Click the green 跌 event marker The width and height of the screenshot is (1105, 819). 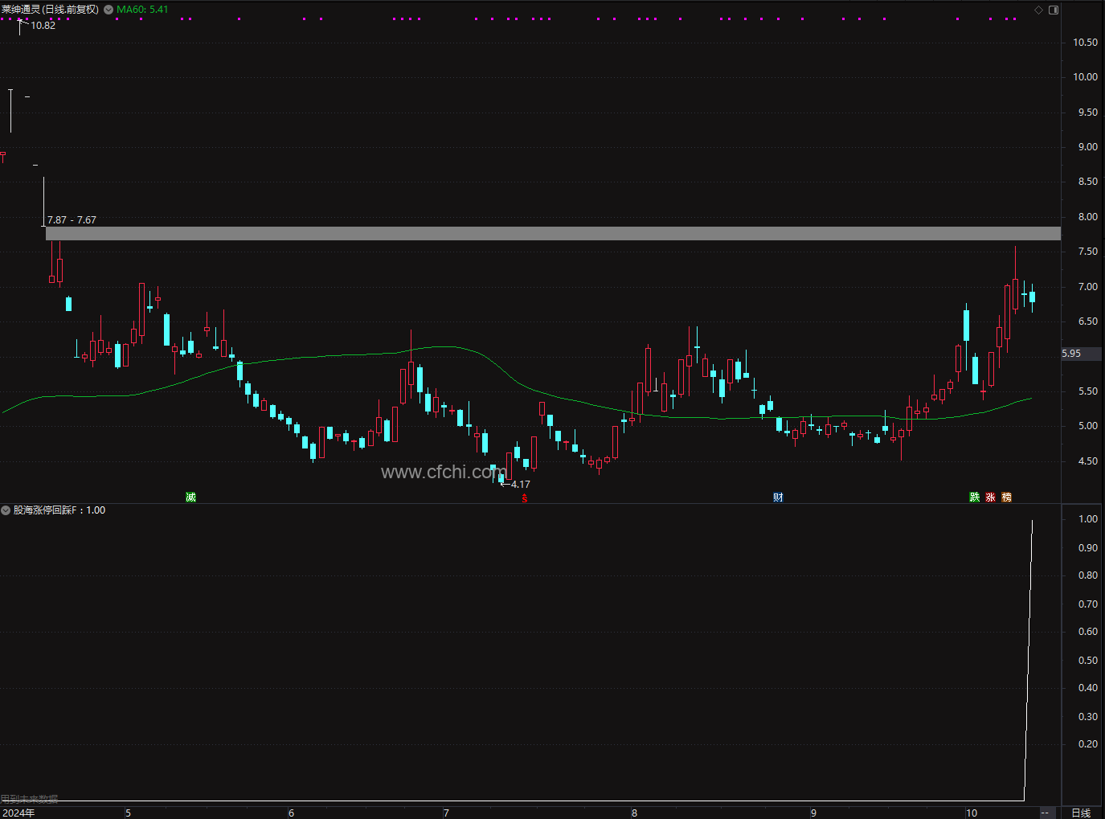975,497
